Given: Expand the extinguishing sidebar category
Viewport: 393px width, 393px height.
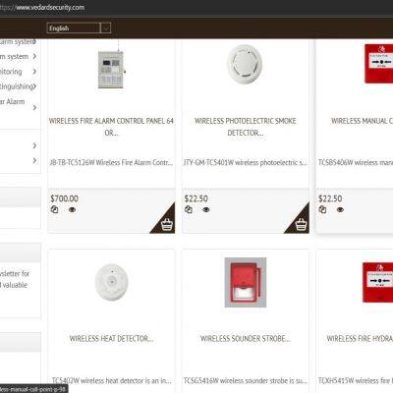Looking at the screenshot, I should click(x=34, y=86).
